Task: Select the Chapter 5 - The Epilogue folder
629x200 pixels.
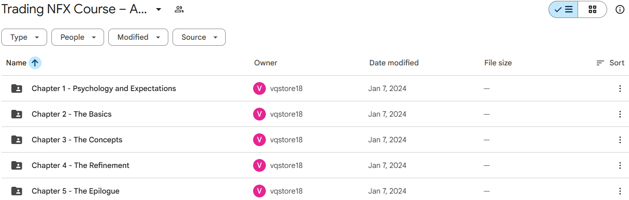Action: (x=315, y=190)
